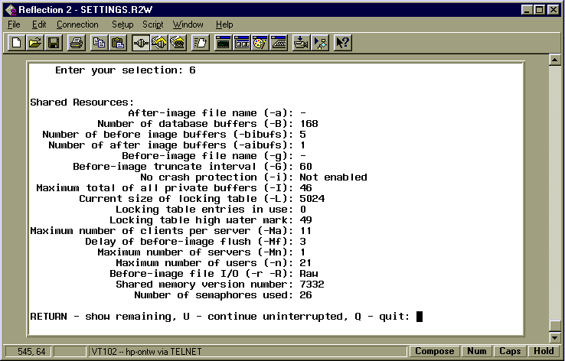Image resolution: width=565 pixels, height=361 pixels.
Task: Click the terminal block cursor after 'quit:'
Action: 420,317
